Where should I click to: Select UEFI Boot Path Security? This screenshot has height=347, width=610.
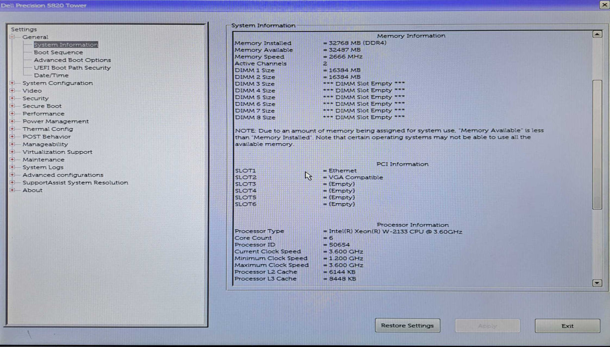(x=72, y=68)
